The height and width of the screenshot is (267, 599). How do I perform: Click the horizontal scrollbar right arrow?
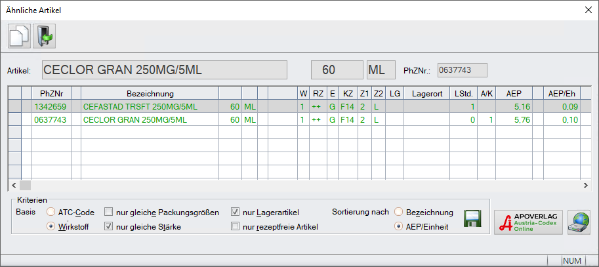tap(585, 185)
